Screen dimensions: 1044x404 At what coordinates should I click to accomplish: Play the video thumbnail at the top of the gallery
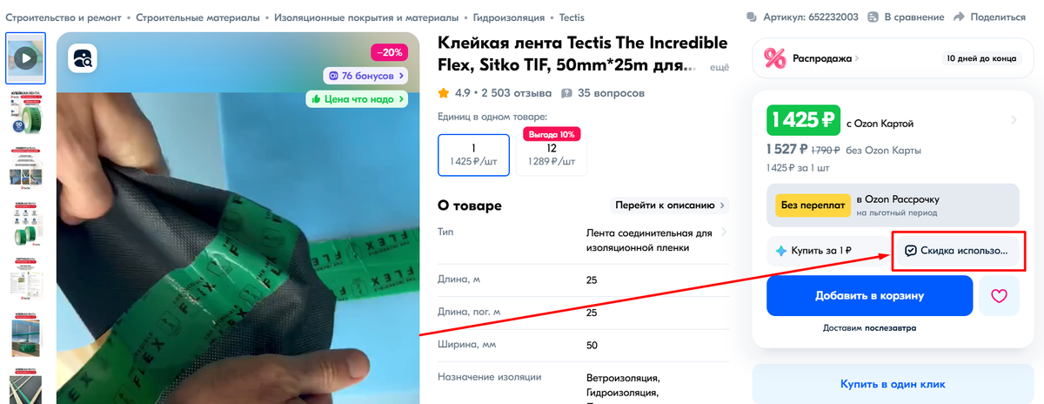click(x=26, y=58)
